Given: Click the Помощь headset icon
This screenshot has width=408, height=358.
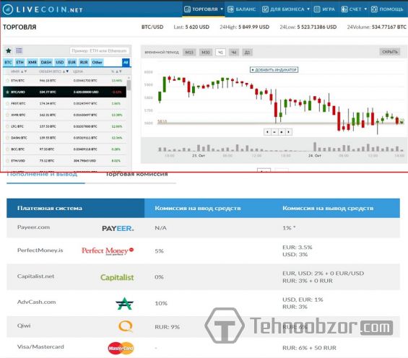Looking at the screenshot, I should (x=374, y=9).
